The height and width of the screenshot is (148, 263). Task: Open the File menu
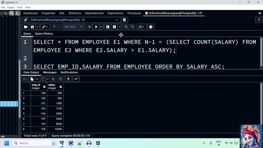coord(3,7)
